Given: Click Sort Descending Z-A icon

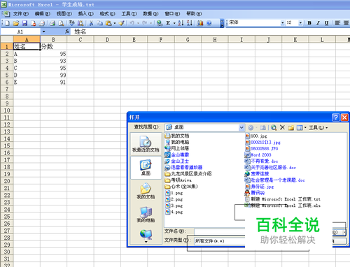Looking at the screenshot, I should [x=190, y=23].
